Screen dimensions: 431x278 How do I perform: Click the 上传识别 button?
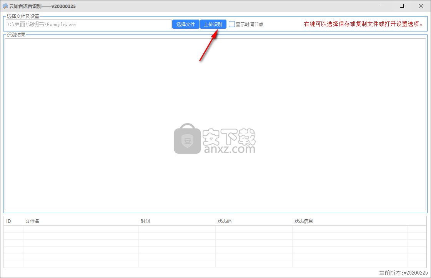213,25
